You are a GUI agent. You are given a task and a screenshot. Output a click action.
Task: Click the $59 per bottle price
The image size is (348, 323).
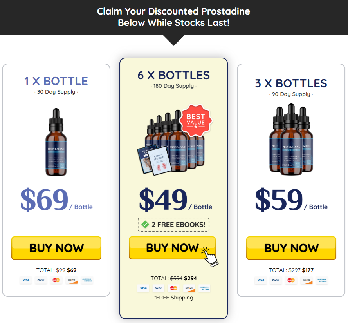pyautogui.click(x=291, y=199)
